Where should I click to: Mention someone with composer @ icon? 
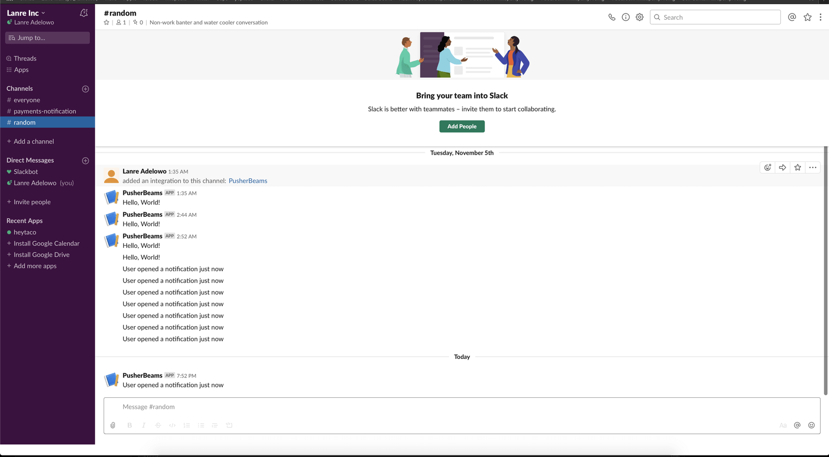(x=797, y=425)
